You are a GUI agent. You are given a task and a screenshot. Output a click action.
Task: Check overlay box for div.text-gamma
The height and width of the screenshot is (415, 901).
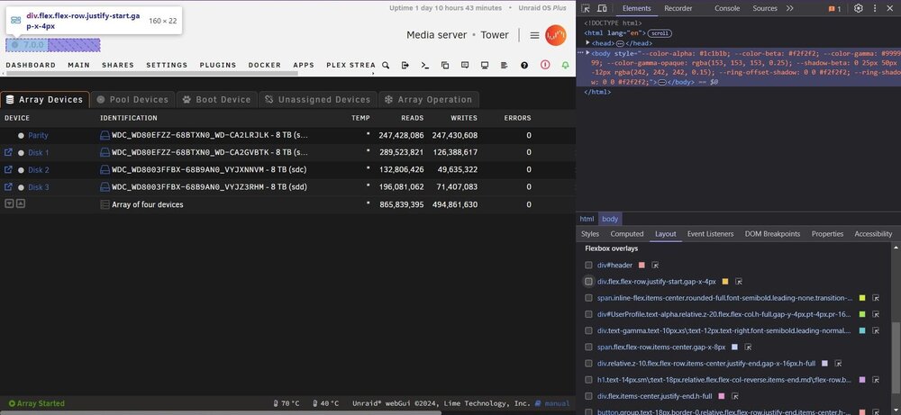(588, 330)
